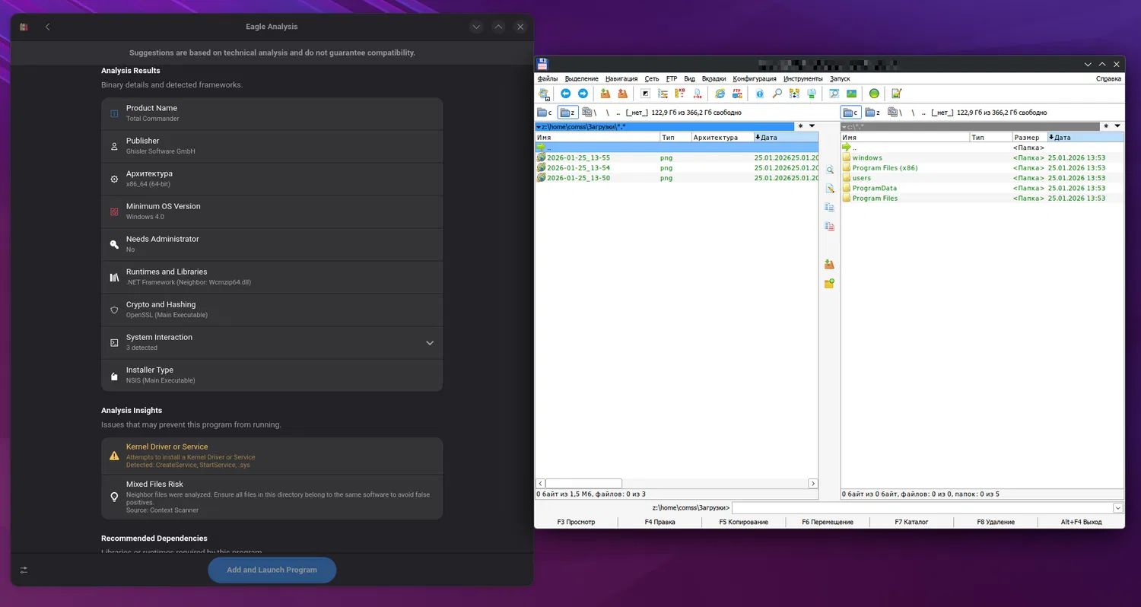Click right panel Размер column header
Image resolution: width=1141 pixels, height=607 pixels.
click(1029, 138)
